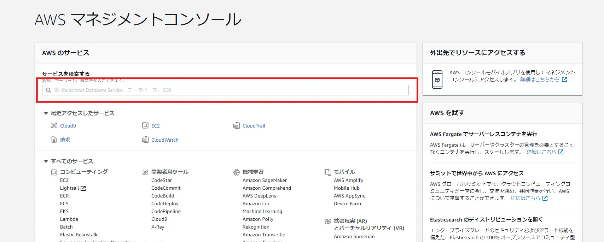Click the CloudTrail icon in recent services

(x=237, y=125)
